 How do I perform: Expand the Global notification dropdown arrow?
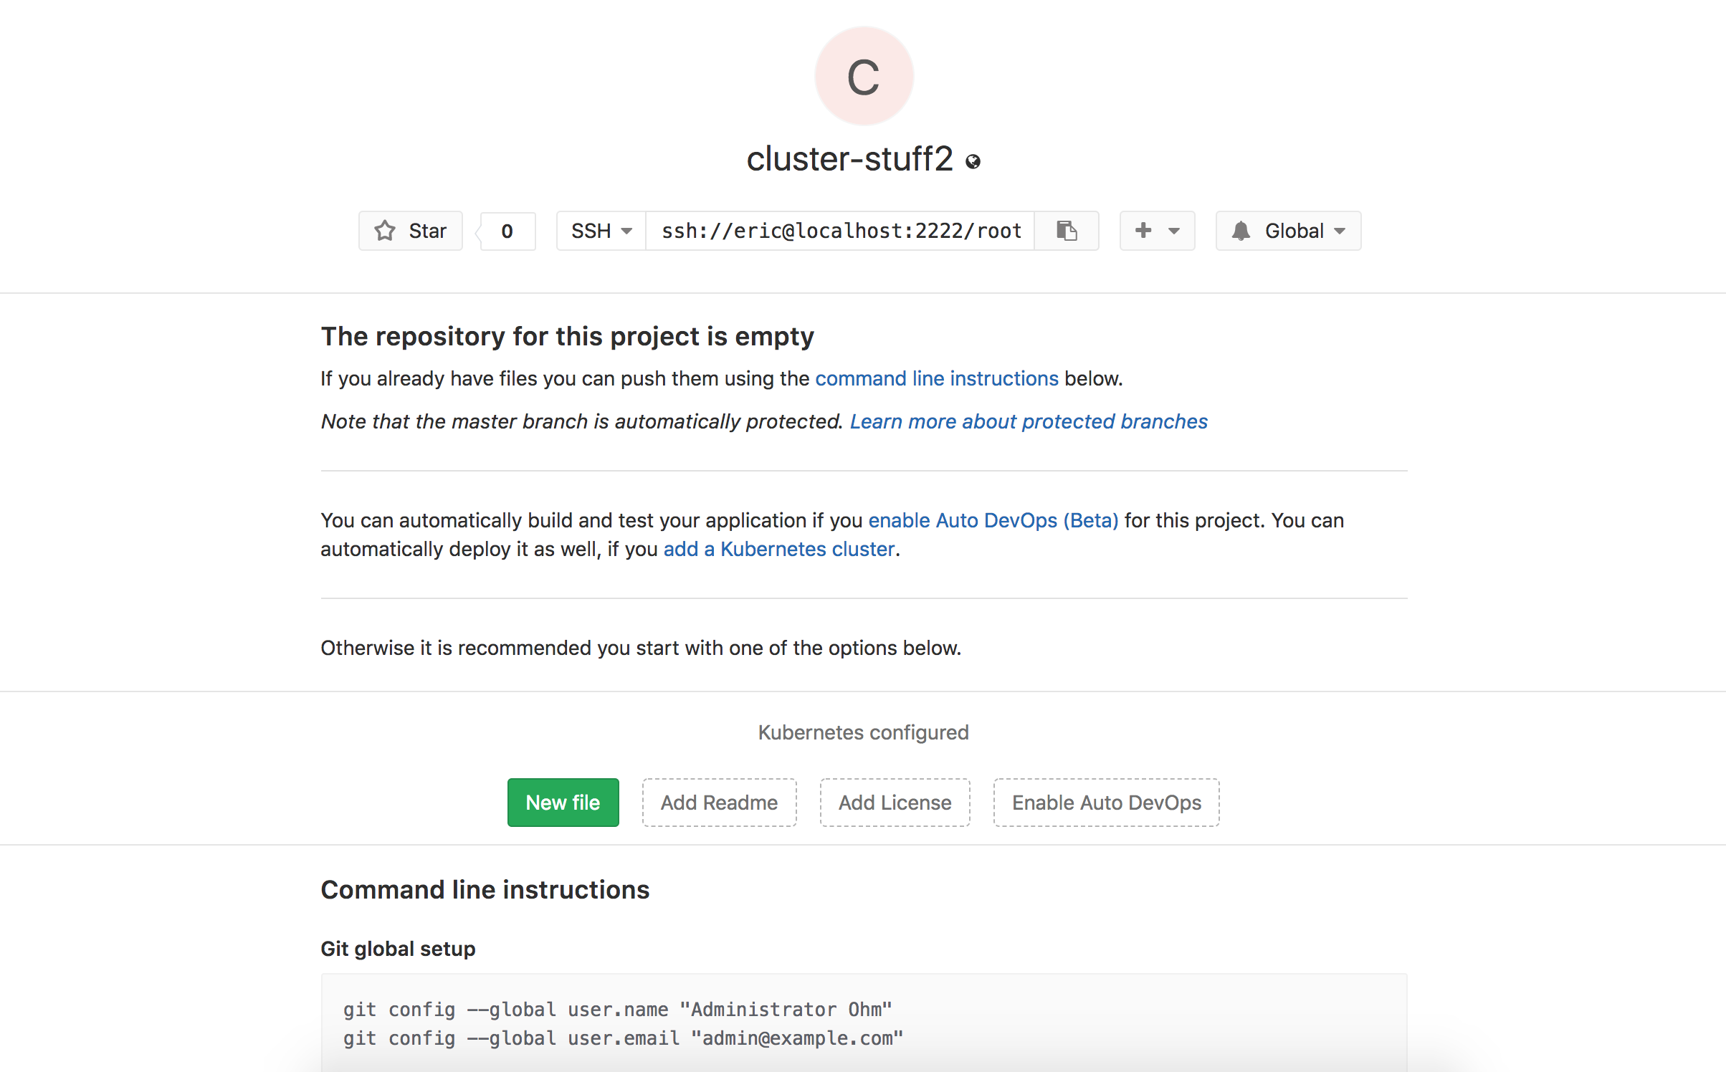[x=1340, y=231]
